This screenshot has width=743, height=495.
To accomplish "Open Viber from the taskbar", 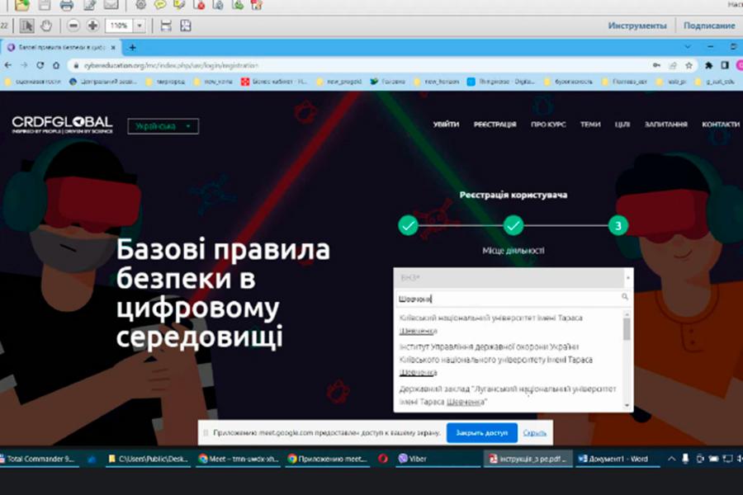I will pyautogui.click(x=413, y=458).
